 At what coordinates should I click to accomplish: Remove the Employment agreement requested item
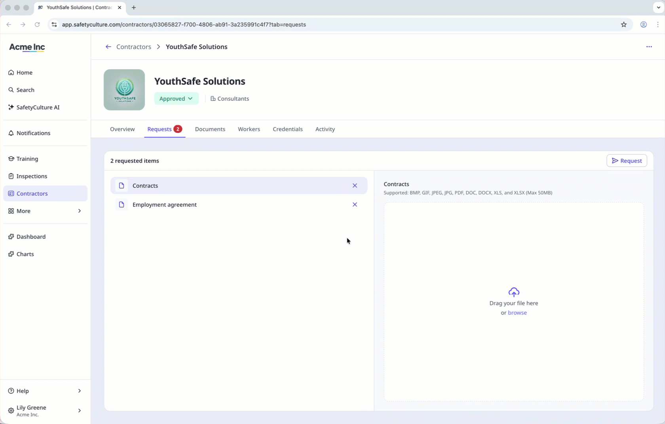pos(355,205)
